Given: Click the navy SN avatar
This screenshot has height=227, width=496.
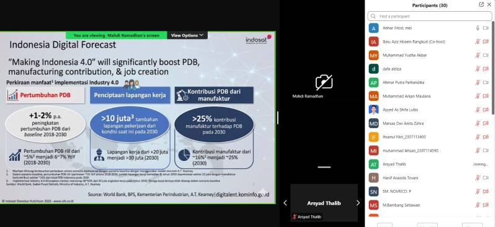Looking at the screenshot, I should [374, 191].
